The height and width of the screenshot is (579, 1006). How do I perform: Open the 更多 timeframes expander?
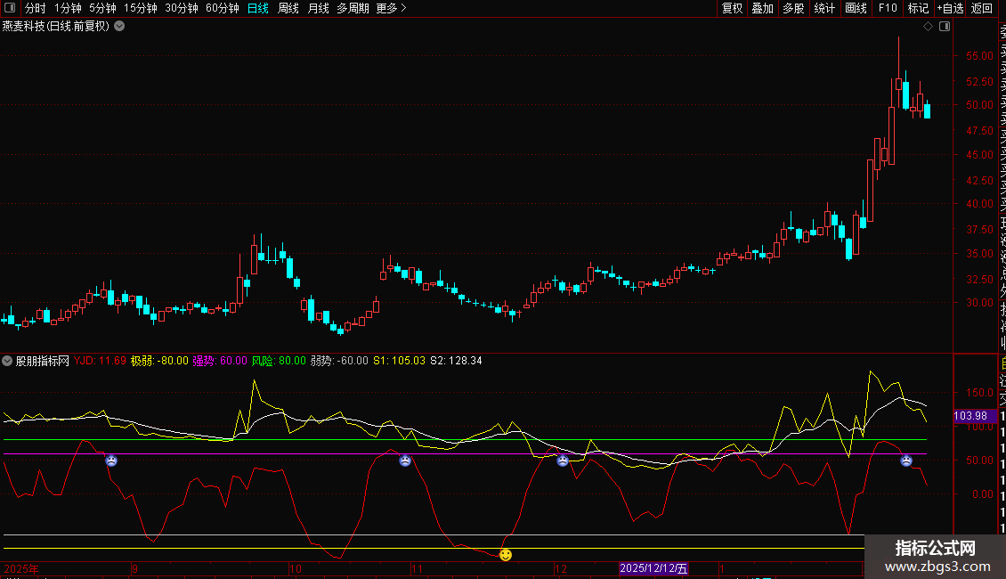coord(391,8)
